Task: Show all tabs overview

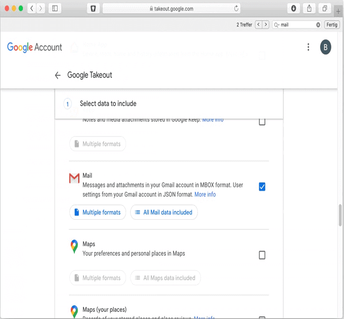Action: click(x=324, y=9)
